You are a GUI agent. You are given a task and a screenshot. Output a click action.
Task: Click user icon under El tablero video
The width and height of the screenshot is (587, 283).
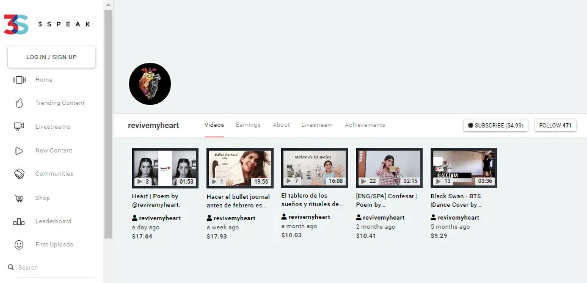(284, 217)
